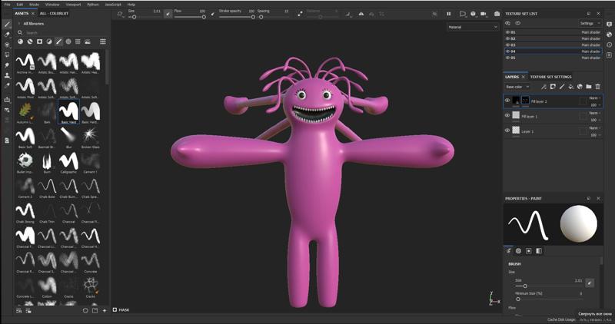Select the Eraser tool in left toolbar

tap(8, 34)
